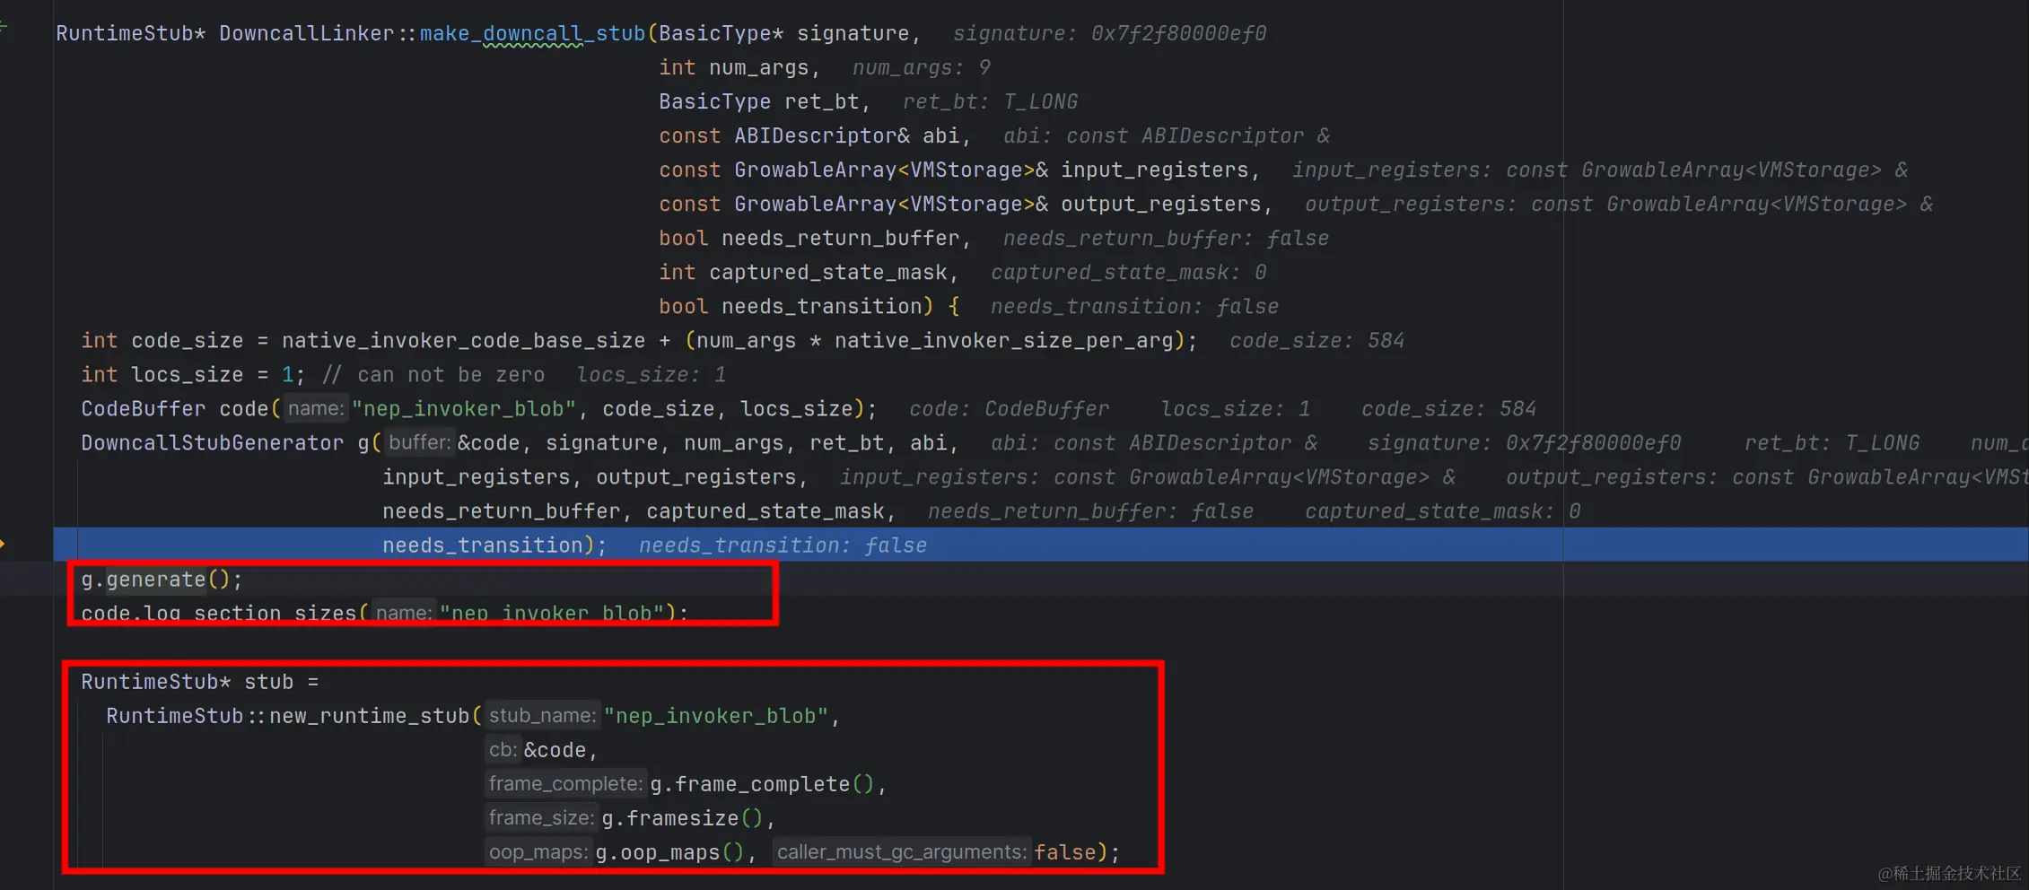Click the stub_name: parameter hint
Viewport: 2029px width, 890px height.
coord(542,715)
